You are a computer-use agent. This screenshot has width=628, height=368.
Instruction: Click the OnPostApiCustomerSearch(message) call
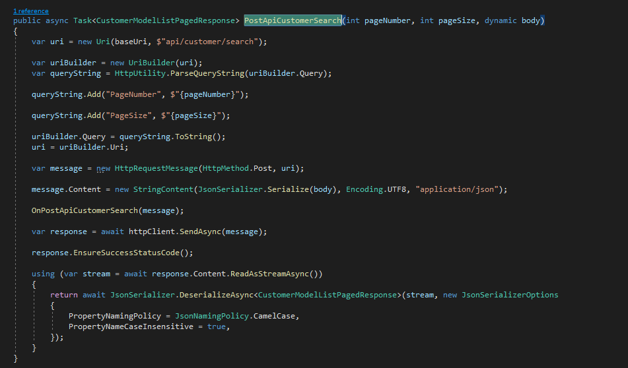[108, 210]
